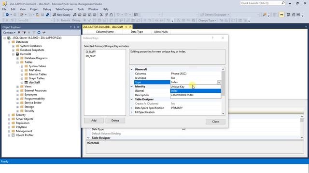Screen dimensions: 309x173
Task: Click the Paste icon in toolbar
Action: coord(111,15)
